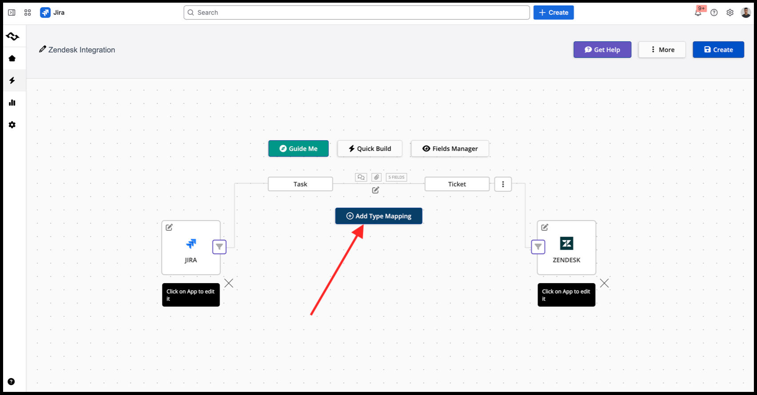Edit the Zendesk Integration name pencil icon
The height and width of the screenshot is (395, 757).
[x=42, y=49]
